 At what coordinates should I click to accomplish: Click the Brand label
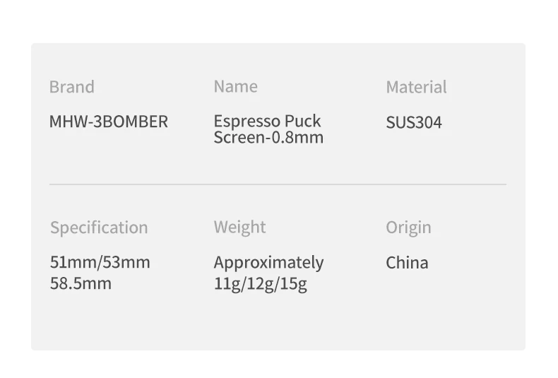71,87
